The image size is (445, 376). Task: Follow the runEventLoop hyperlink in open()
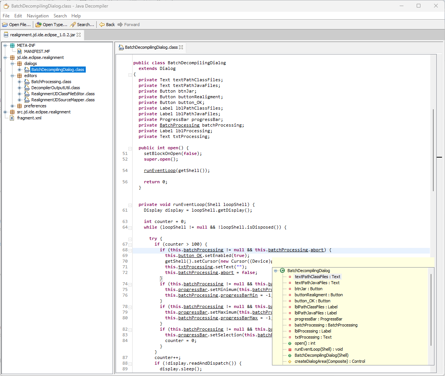click(160, 170)
